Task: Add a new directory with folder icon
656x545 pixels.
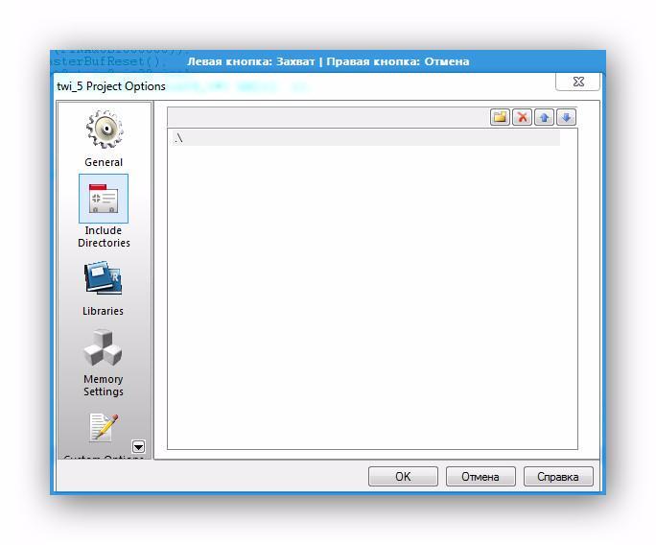Action: coord(500,117)
